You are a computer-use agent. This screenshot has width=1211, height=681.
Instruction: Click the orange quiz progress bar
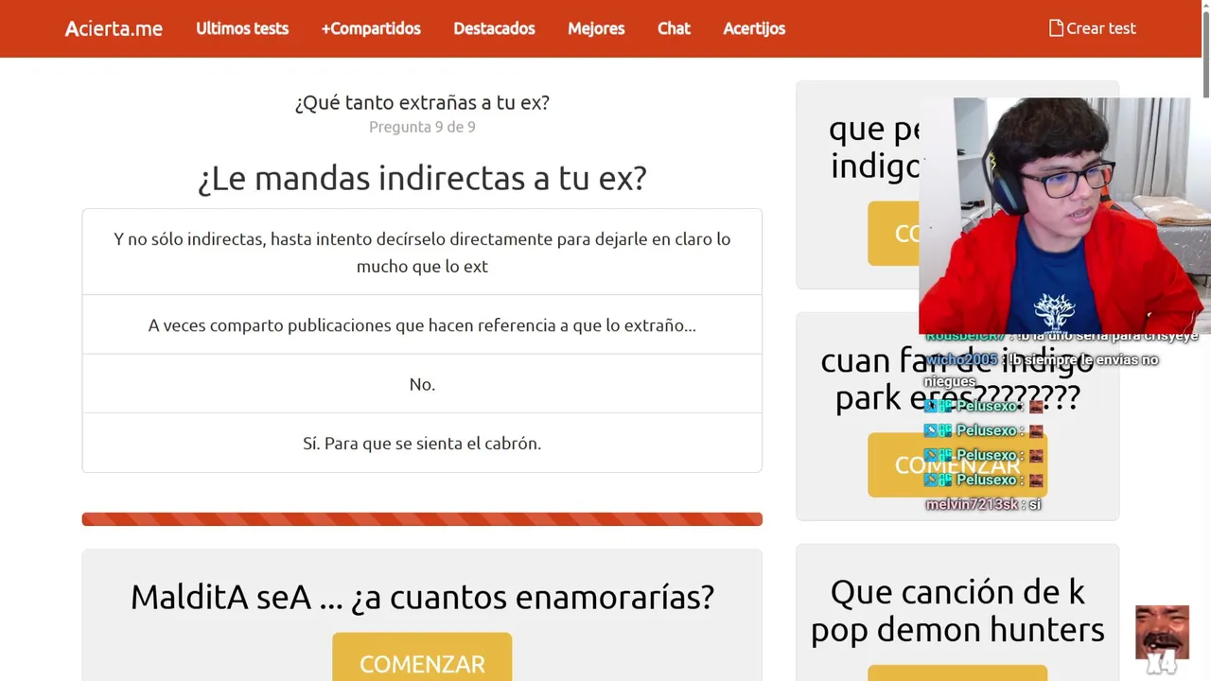(422, 519)
